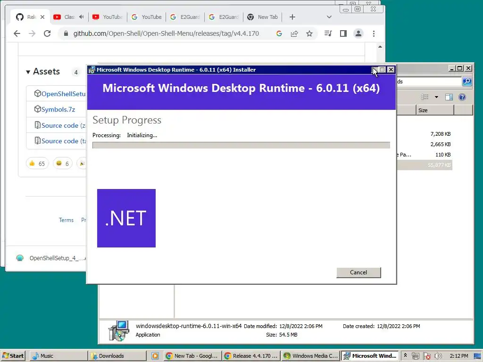483x362 pixels.
Task: Reload the GitHub release page
Action: click(47, 33)
